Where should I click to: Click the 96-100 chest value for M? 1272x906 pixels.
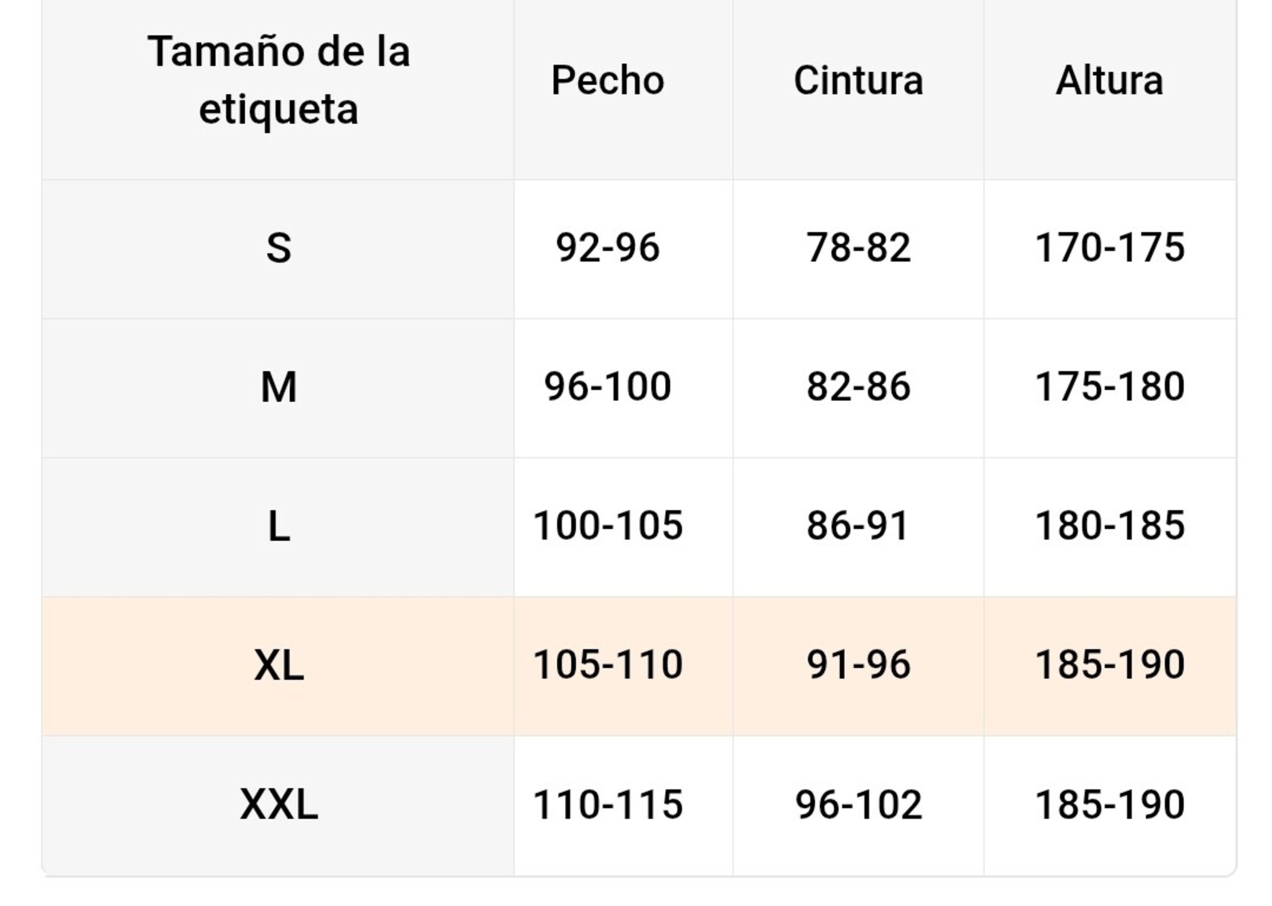pos(607,386)
